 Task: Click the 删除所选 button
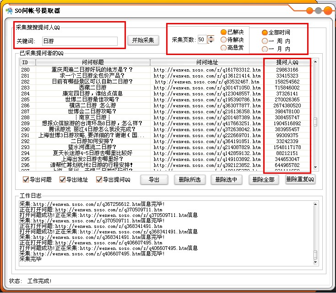pos(190,180)
